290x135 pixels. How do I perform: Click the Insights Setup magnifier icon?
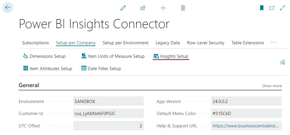[156, 56]
